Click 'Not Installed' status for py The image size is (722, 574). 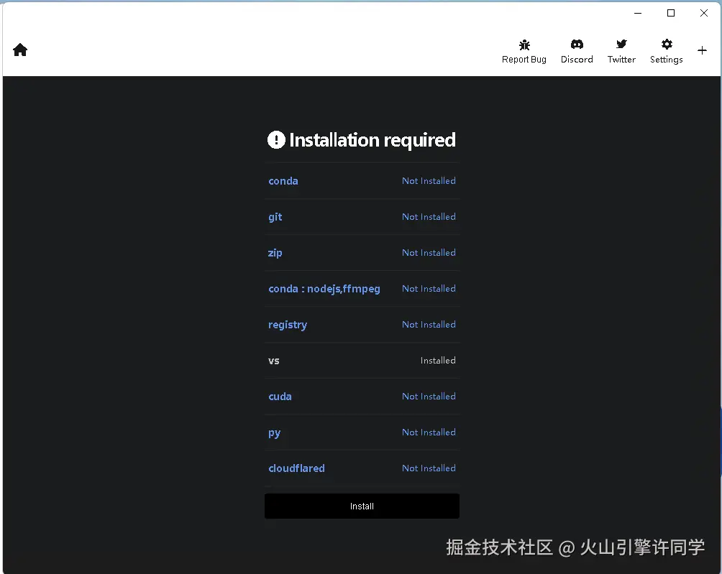[429, 432]
